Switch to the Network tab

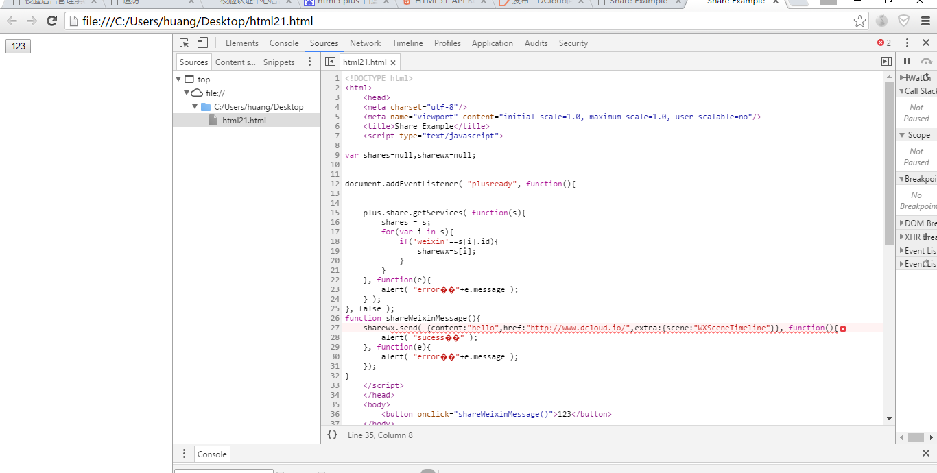tap(365, 43)
